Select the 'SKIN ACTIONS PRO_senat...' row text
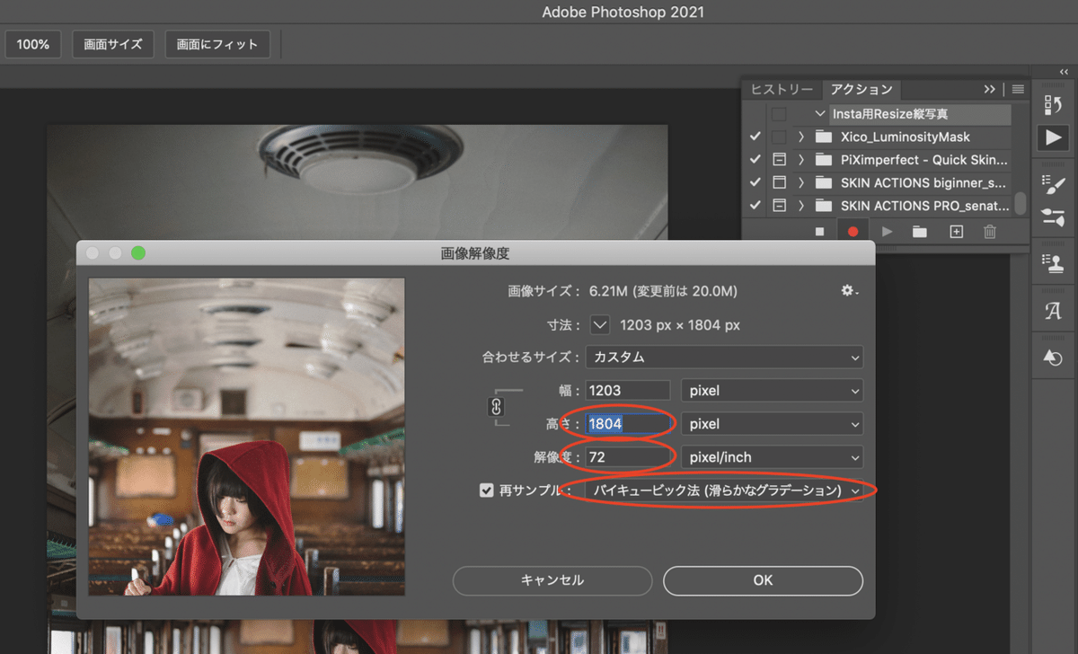 924,206
